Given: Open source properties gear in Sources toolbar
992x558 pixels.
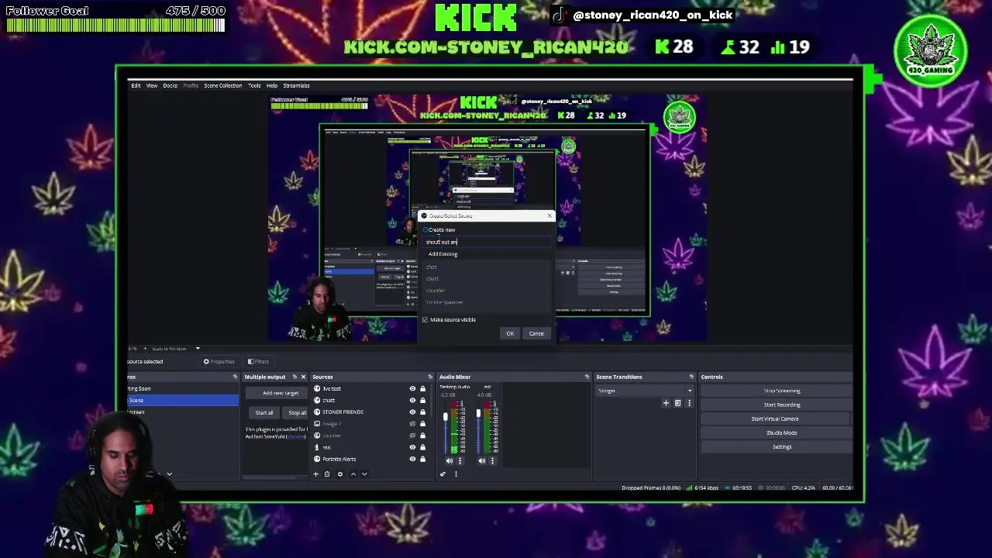Looking at the screenshot, I should pyautogui.click(x=339, y=474).
